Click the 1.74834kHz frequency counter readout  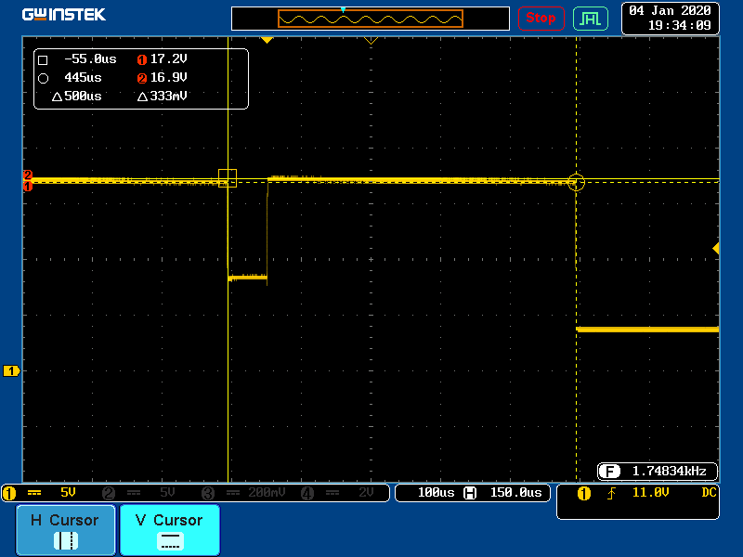pyautogui.click(x=658, y=471)
